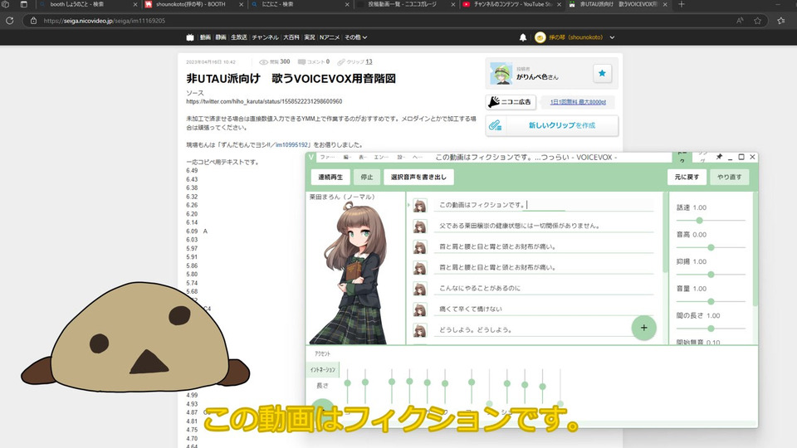The height and width of the screenshot is (448, 797).
Task: Open the browser favorites list icon
Action: click(781, 21)
